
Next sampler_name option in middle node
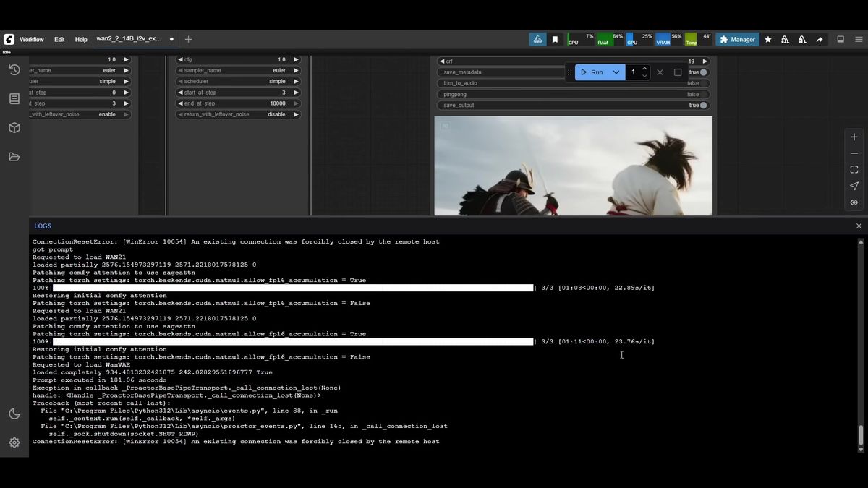coord(296,70)
